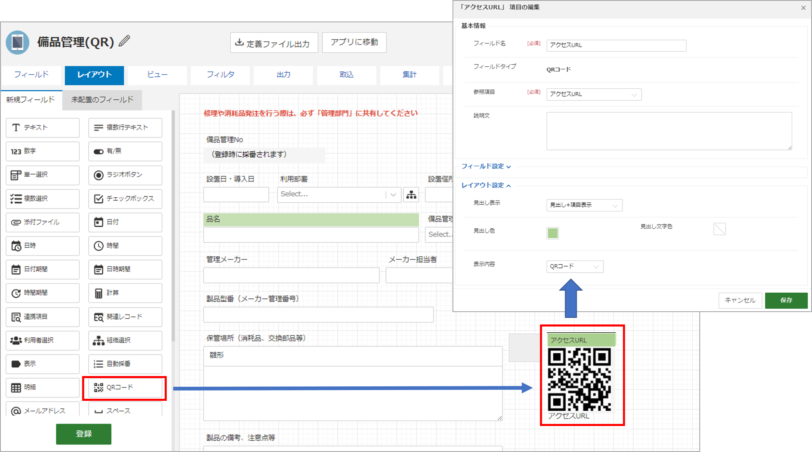Viewport: 812px width, 452px height.
Task: Click アプリに移動 button
Action: point(354,42)
